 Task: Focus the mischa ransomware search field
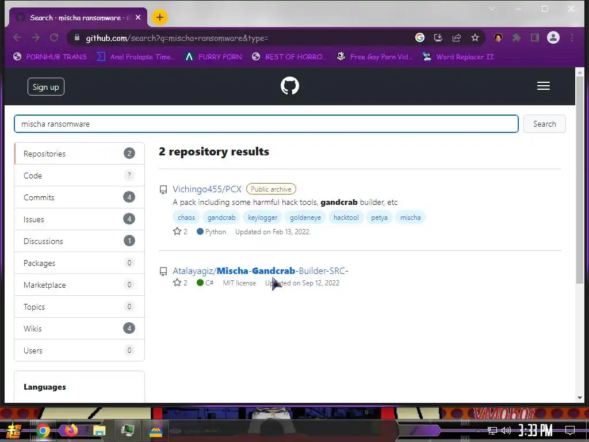coord(266,124)
